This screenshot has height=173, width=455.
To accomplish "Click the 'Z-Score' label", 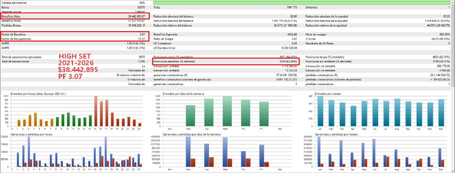I will [x=311, y=39].
